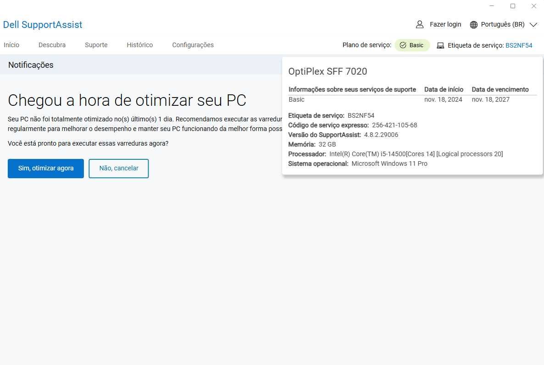Click SupportAssist version 4.8.2.29006 value
Screen dimensions: 544x365
(381, 135)
